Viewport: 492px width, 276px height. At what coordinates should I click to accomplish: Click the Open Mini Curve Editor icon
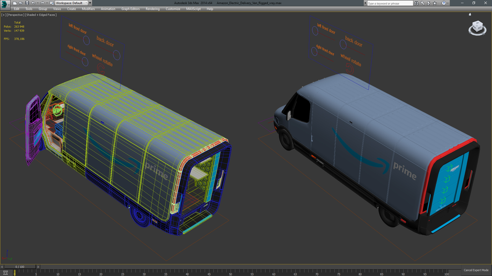(x=5, y=273)
